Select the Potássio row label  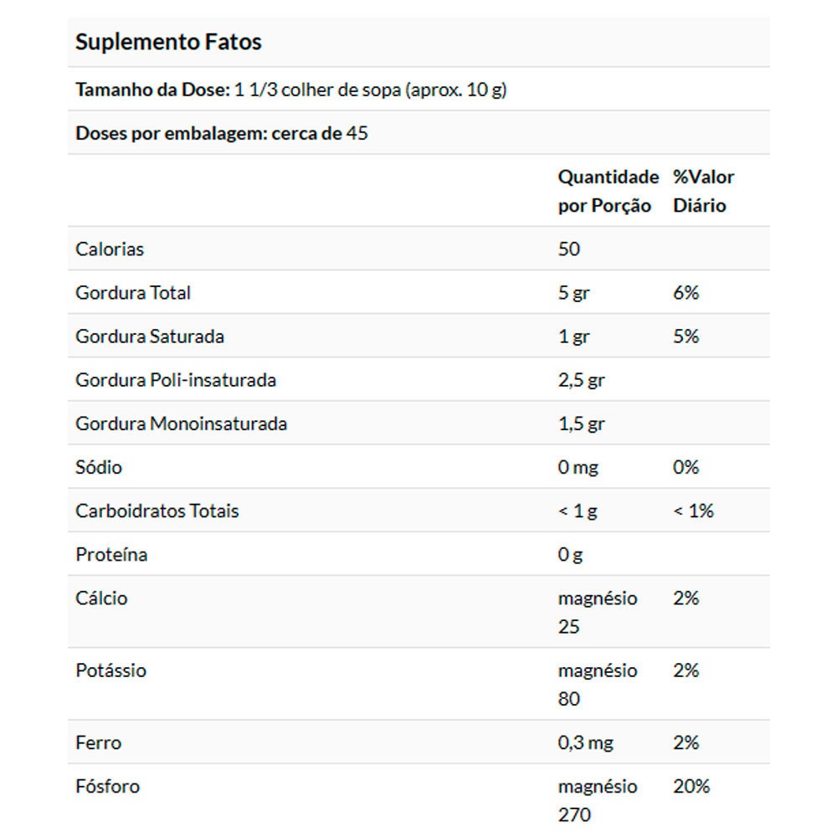click(x=110, y=670)
